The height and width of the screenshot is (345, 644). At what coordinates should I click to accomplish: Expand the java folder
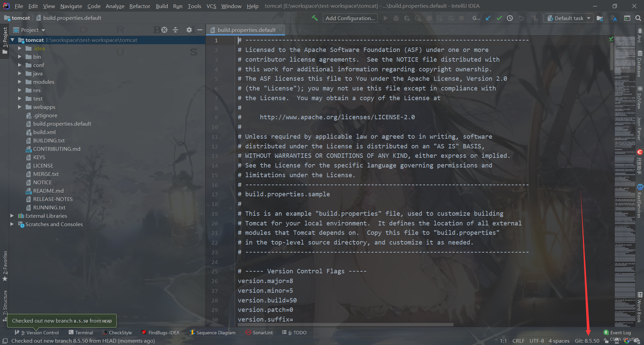pos(19,73)
